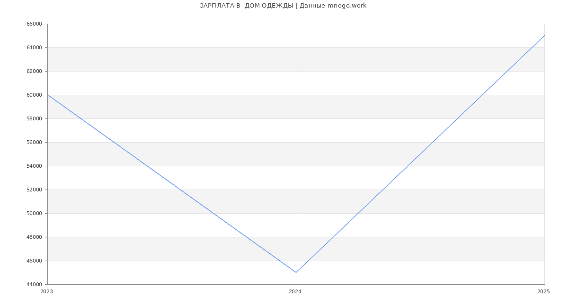568x308 pixels.
Task: Select the 64000 y-axis label
Action: (x=34, y=47)
